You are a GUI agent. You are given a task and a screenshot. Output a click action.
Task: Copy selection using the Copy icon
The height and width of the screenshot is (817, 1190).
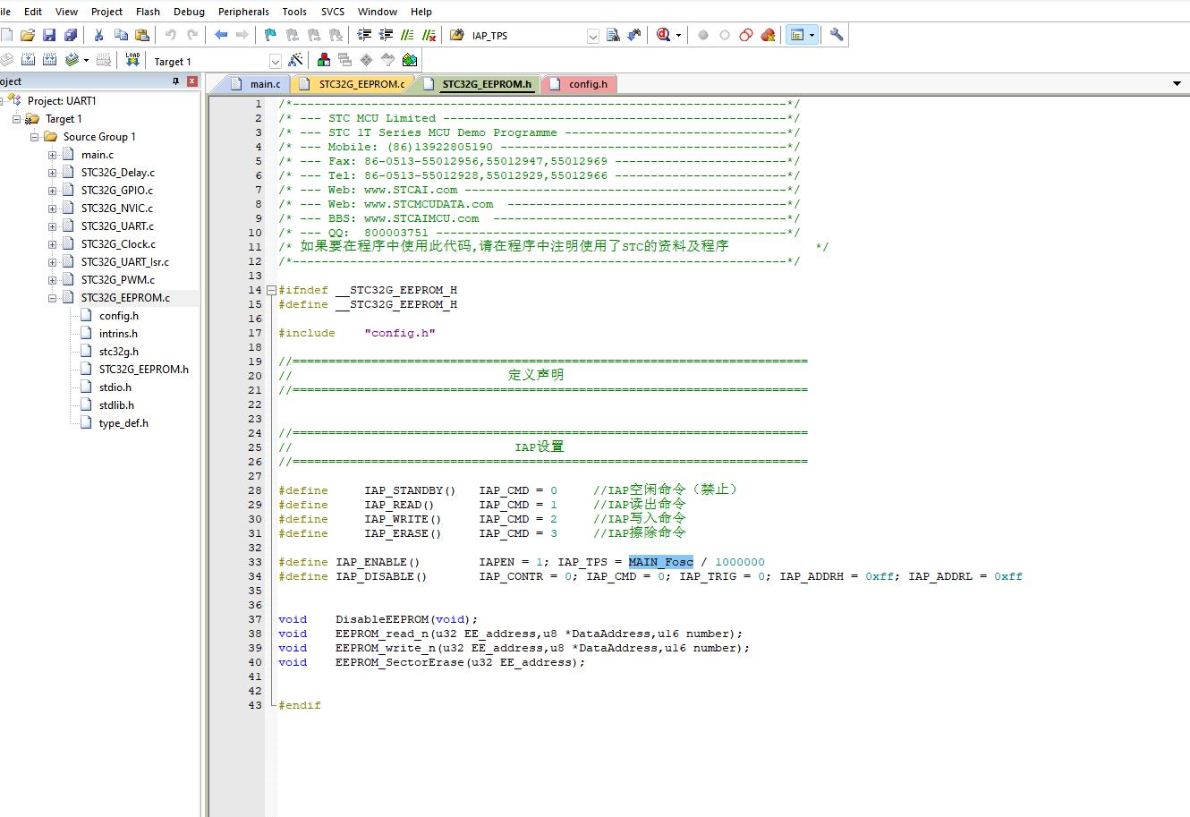click(121, 35)
